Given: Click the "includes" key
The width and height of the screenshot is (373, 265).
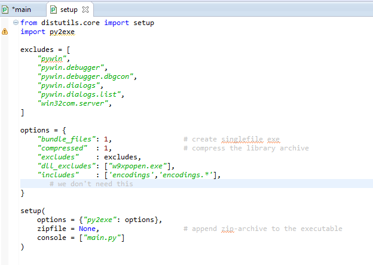Looking at the screenshot, I should point(58,175).
